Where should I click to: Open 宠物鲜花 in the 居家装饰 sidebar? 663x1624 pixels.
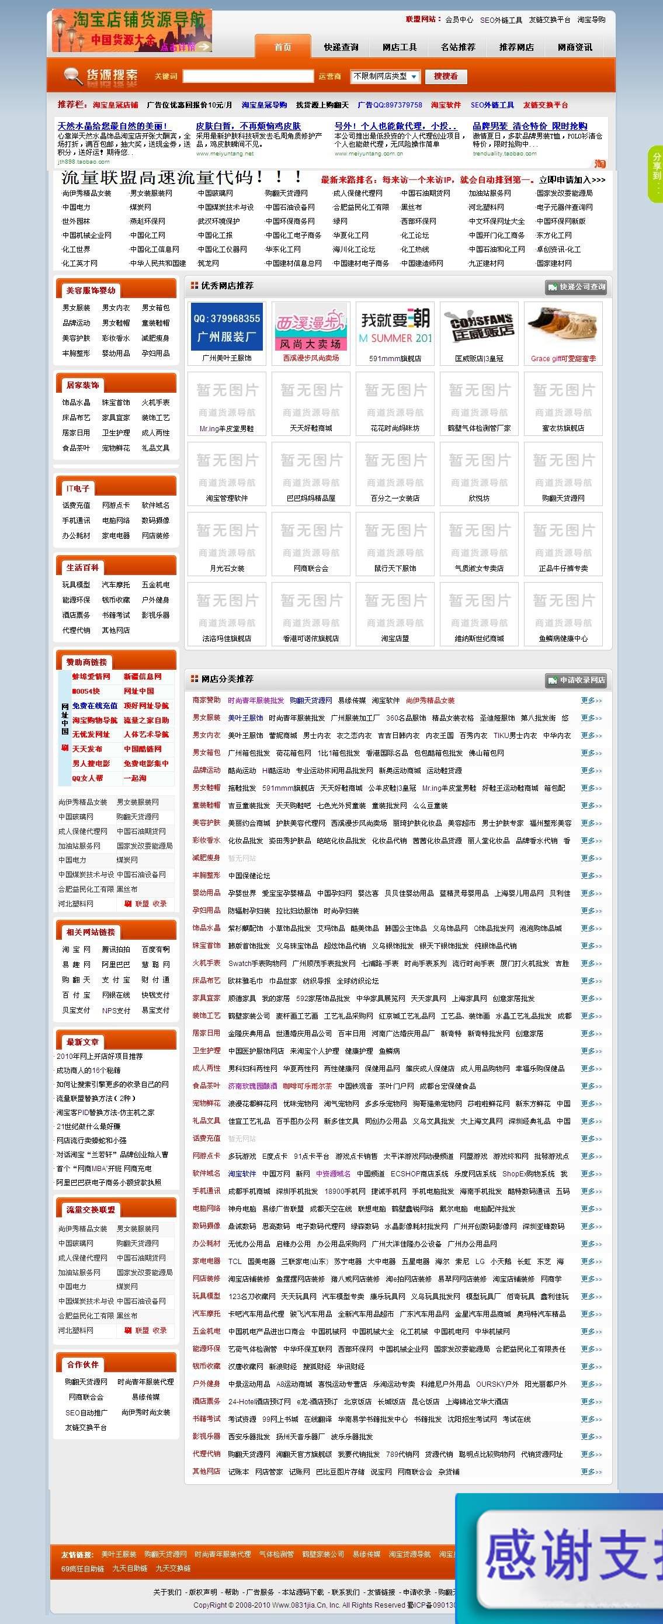point(116,448)
